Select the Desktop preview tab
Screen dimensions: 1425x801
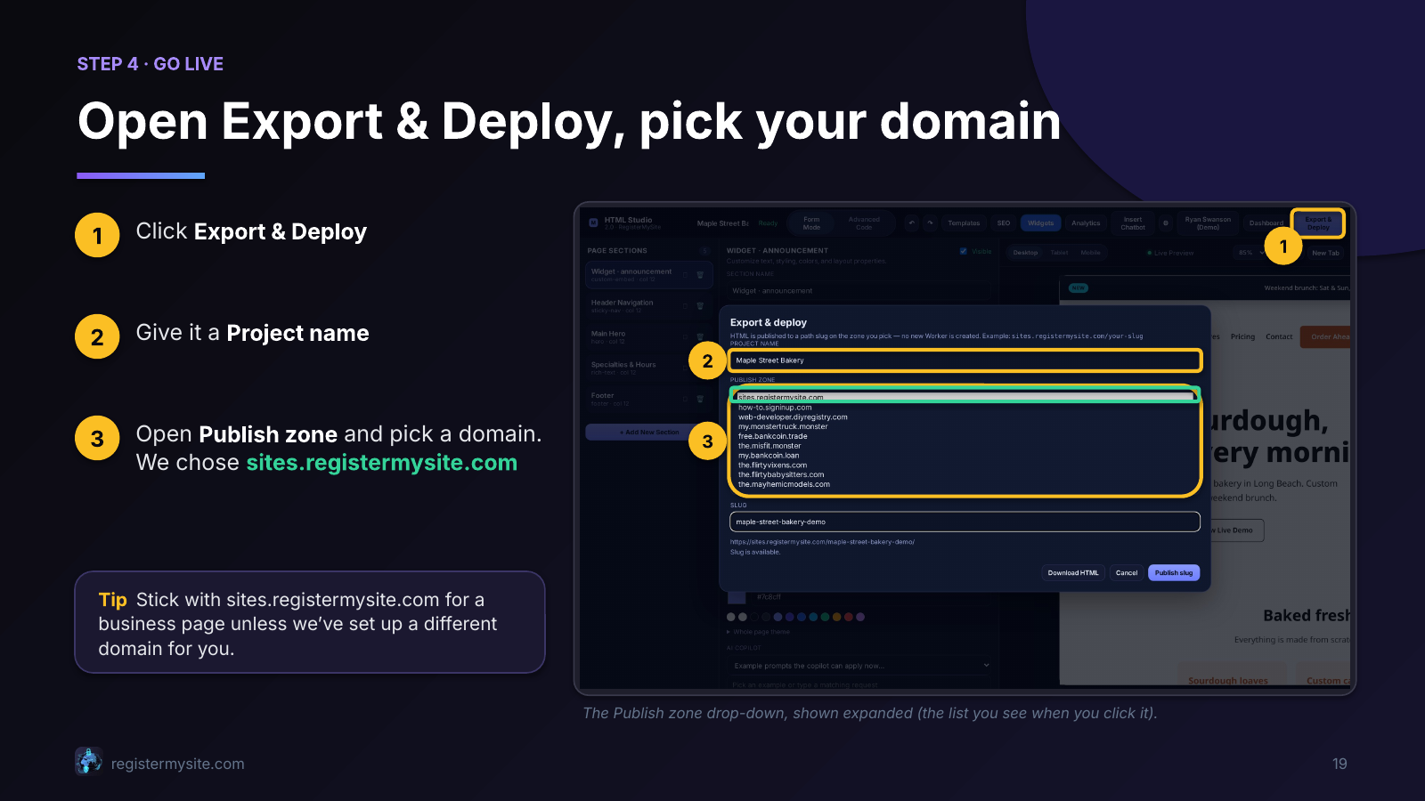click(x=1025, y=253)
